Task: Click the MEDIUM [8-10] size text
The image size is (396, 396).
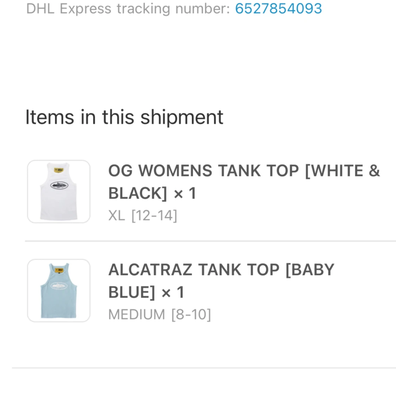Action: tap(159, 314)
